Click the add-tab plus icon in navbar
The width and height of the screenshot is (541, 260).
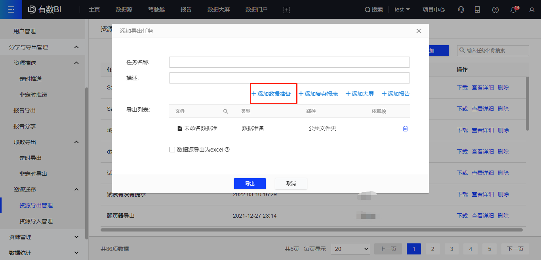pos(287,10)
